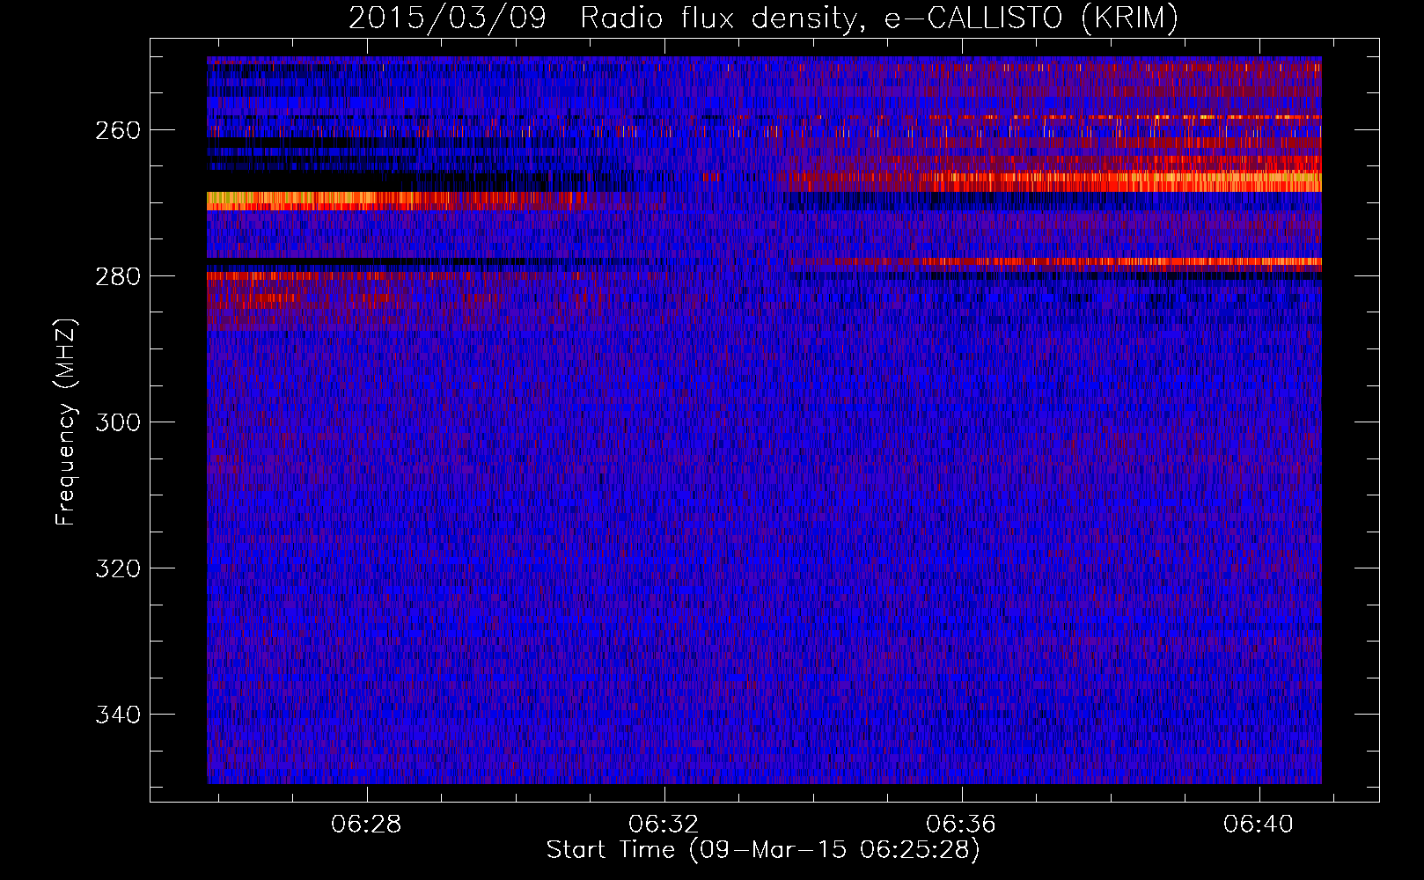The height and width of the screenshot is (880, 1424).
Task: Click the 06:28 time tick label
Action: click(366, 824)
